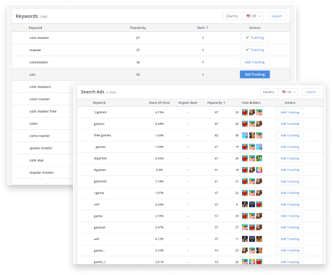Click highlighted blue Add Tracking button
The height and width of the screenshot is (275, 333).
click(255, 74)
